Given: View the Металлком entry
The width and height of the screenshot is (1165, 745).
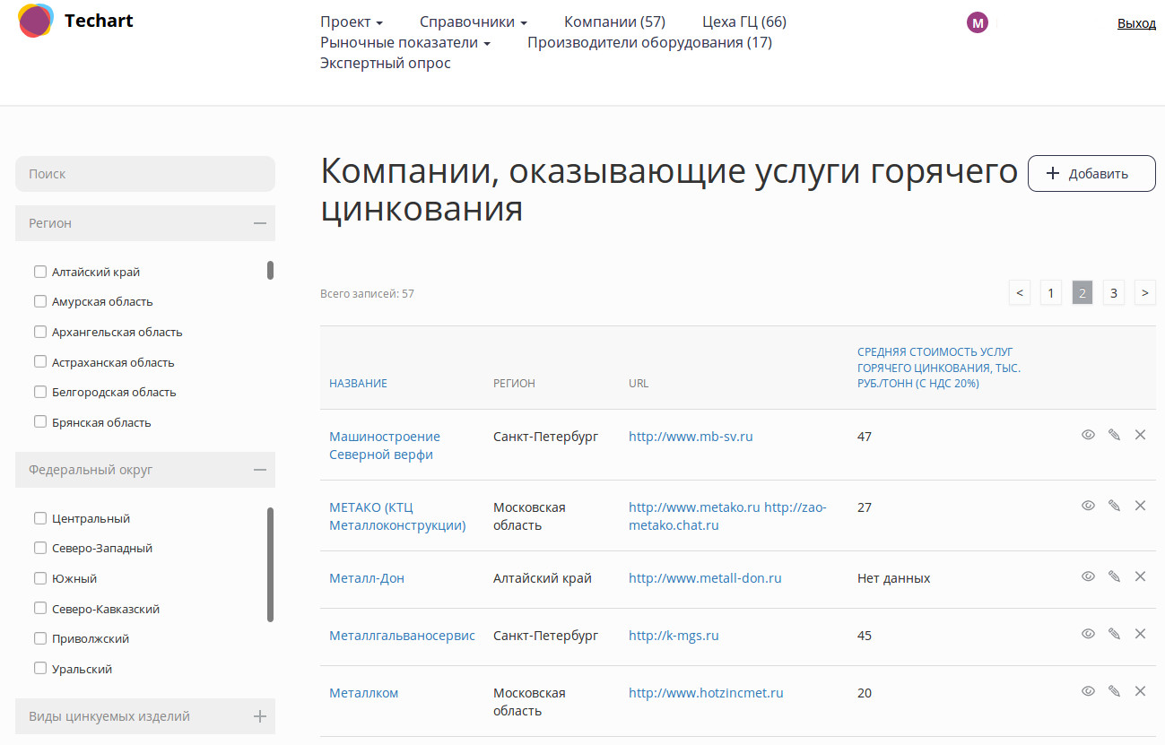Looking at the screenshot, I should click(x=1088, y=691).
